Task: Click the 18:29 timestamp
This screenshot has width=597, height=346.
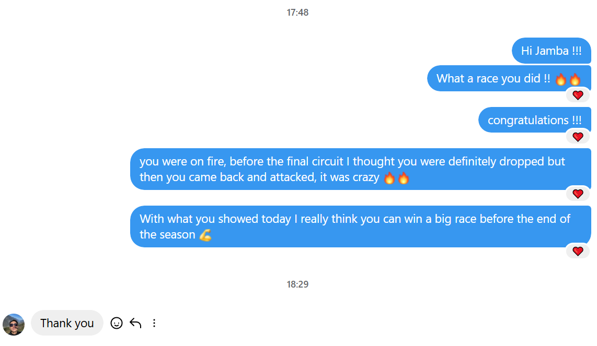Action: coord(297,284)
